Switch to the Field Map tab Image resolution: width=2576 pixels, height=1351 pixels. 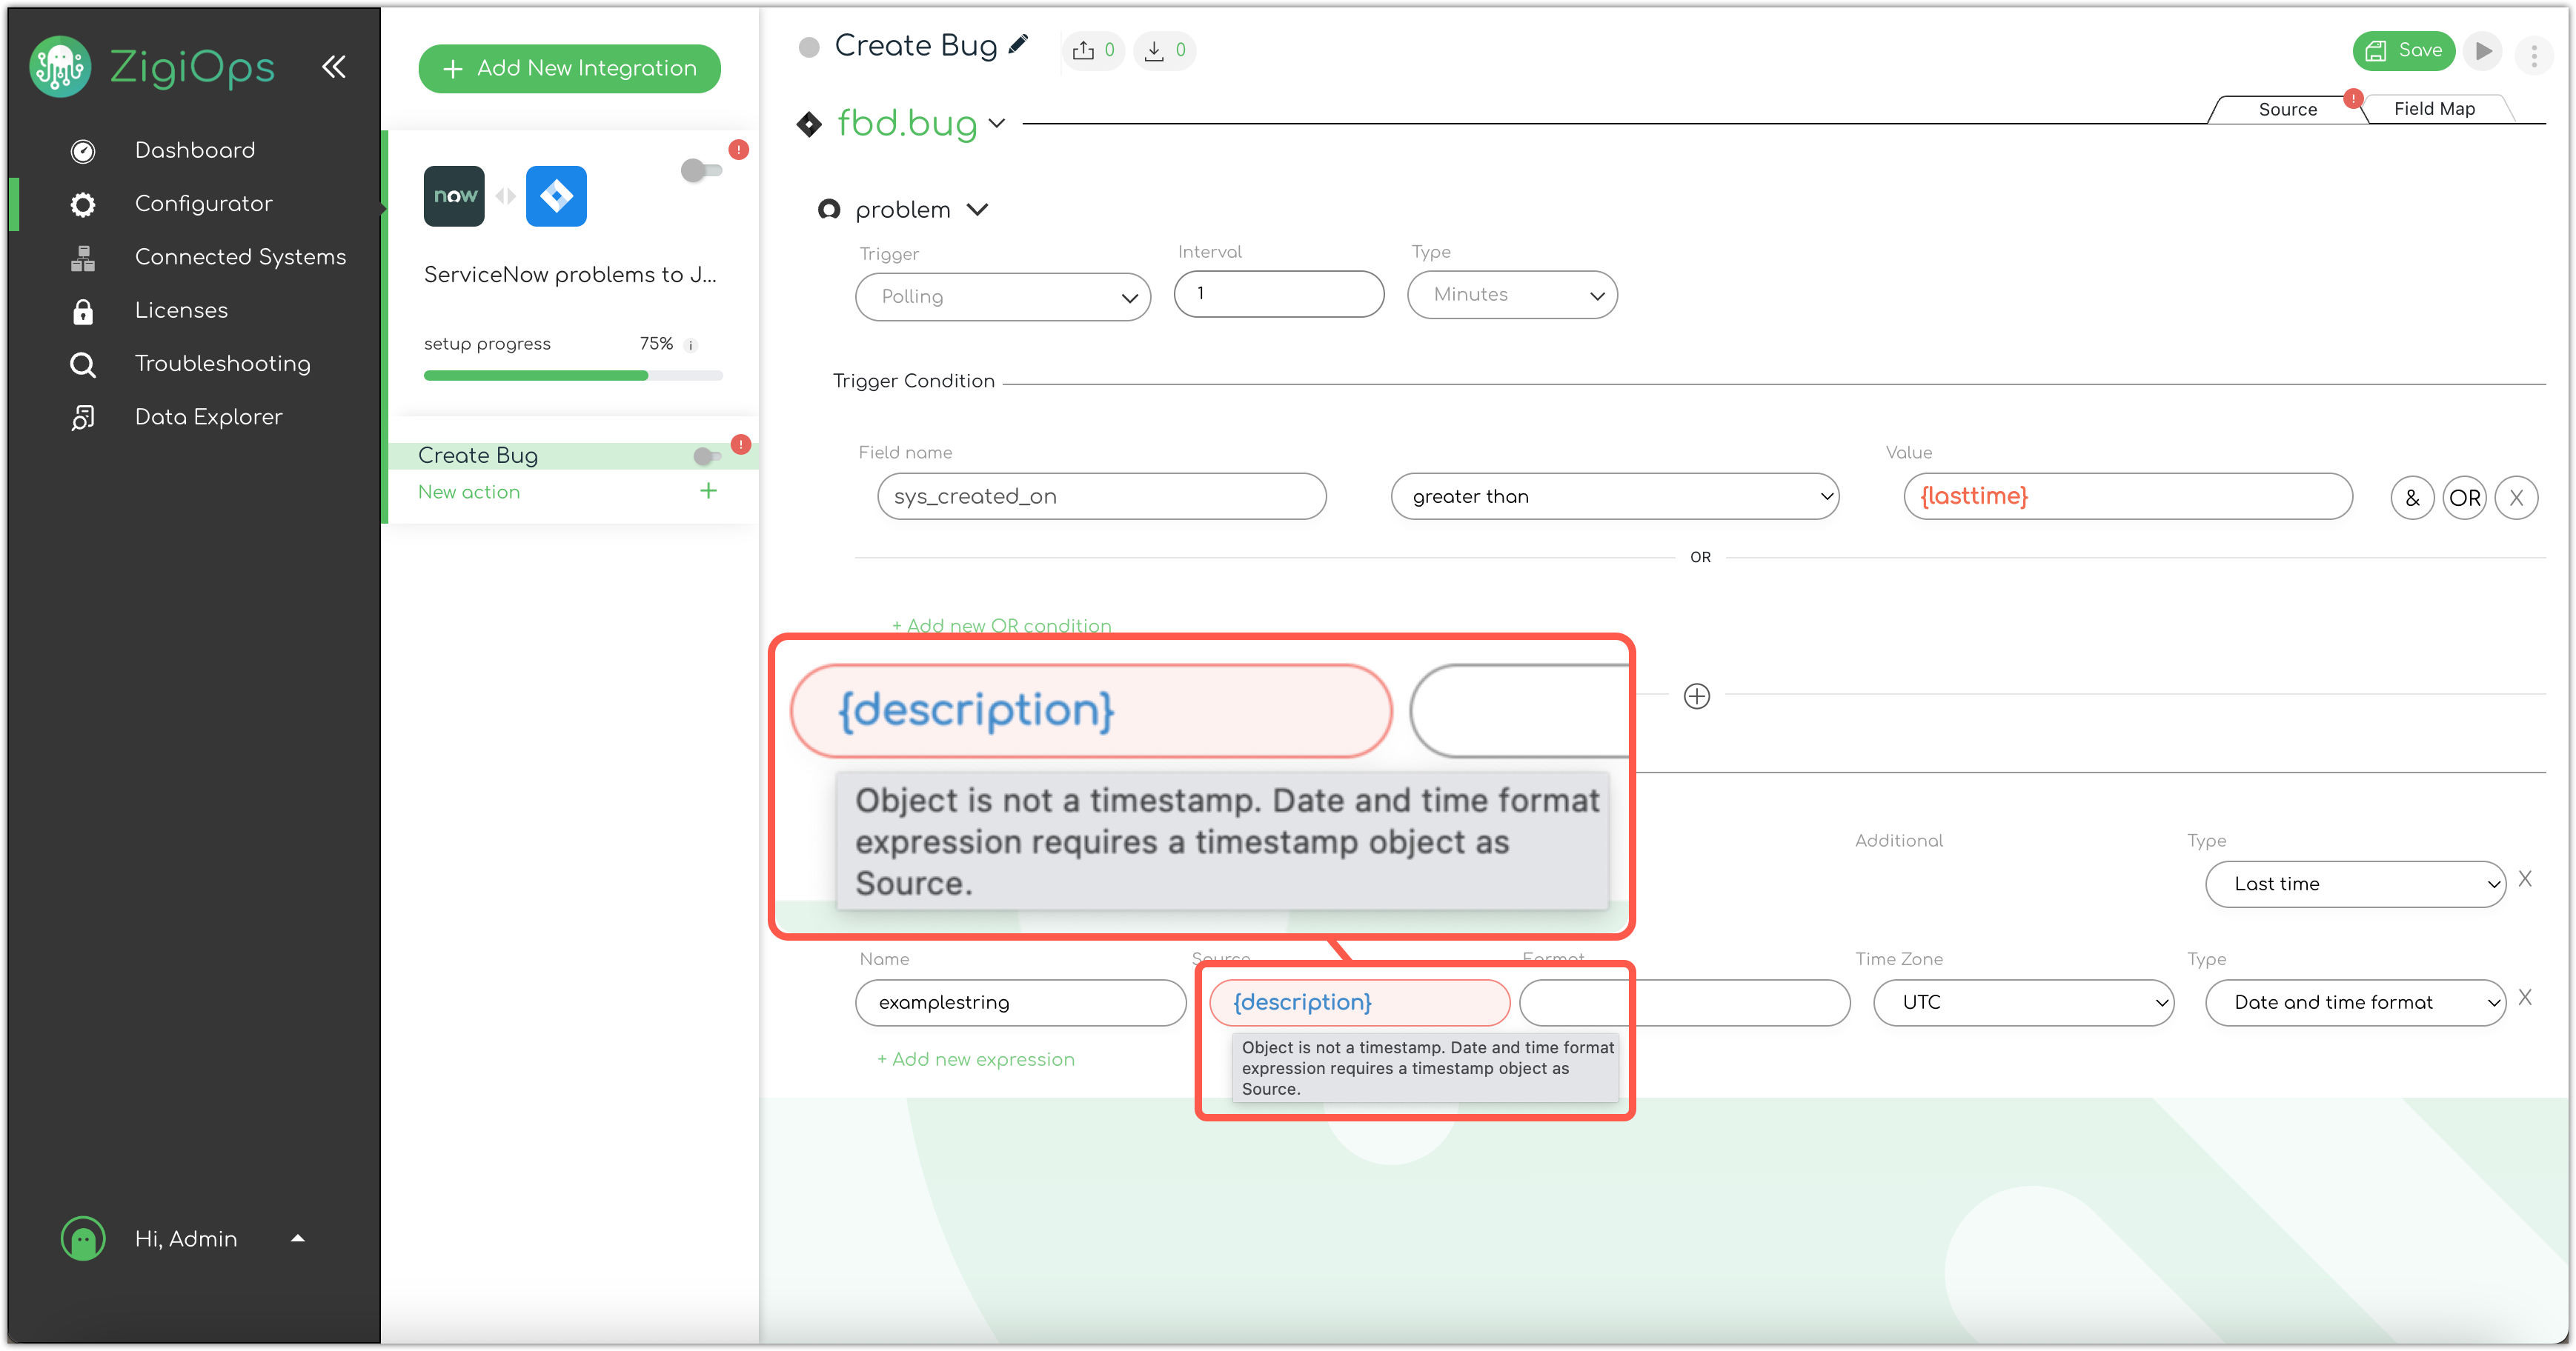(x=2434, y=109)
